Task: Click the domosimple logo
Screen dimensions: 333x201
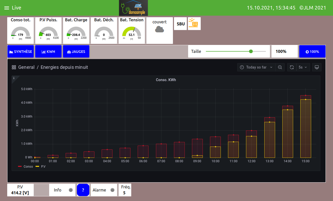Action: pos(133,8)
